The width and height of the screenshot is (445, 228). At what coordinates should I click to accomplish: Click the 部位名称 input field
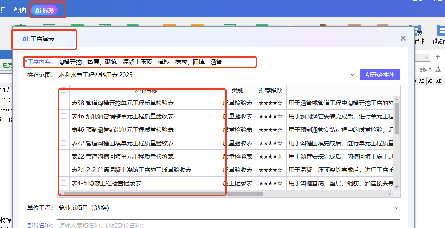point(228,224)
